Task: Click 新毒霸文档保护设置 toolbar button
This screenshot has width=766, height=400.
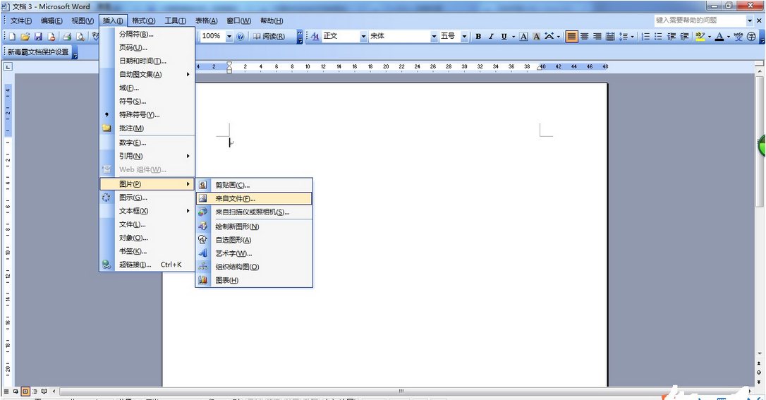Action: (x=38, y=51)
